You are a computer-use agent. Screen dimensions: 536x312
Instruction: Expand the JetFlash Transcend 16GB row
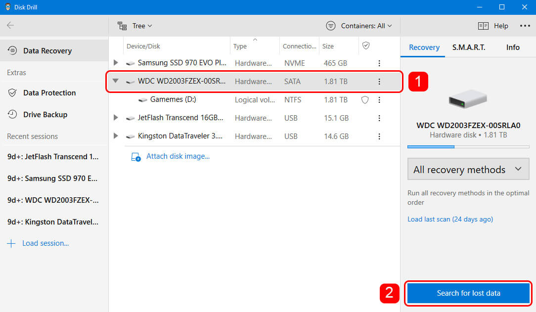tap(116, 118)
